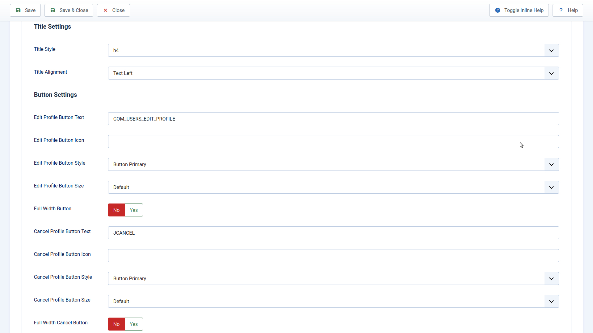The image size is (593, 333).
Task: Click the Edit Profile Button Icon field
Action: point(333,142)
